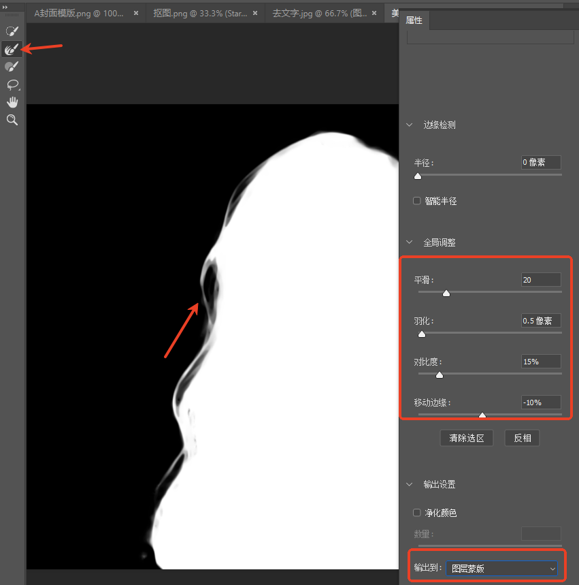Click the 羽化 value input field
579x585 pixels.
541,321
